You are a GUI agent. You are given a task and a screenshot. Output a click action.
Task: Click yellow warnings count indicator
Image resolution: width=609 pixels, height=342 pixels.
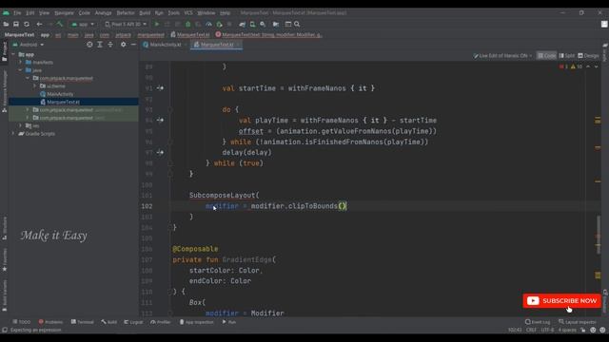point(577,66)
